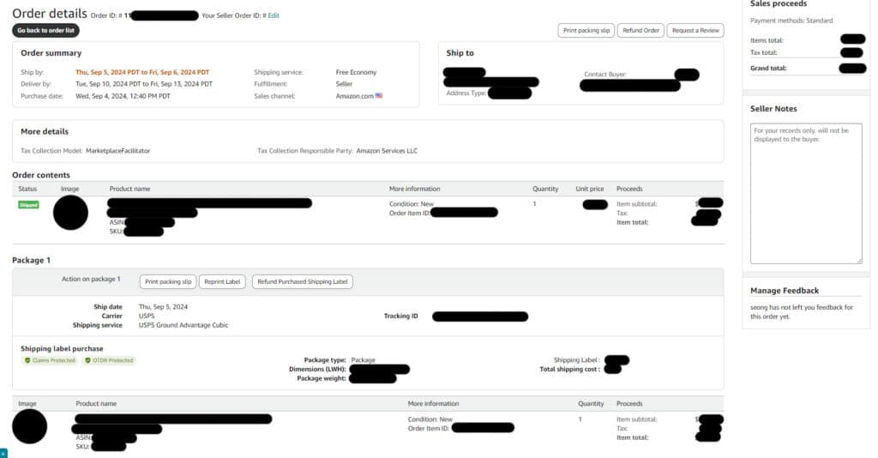Request a Review for this order
Image resolution: width=878 pixels, height=458 pixels.
point(695,30)
